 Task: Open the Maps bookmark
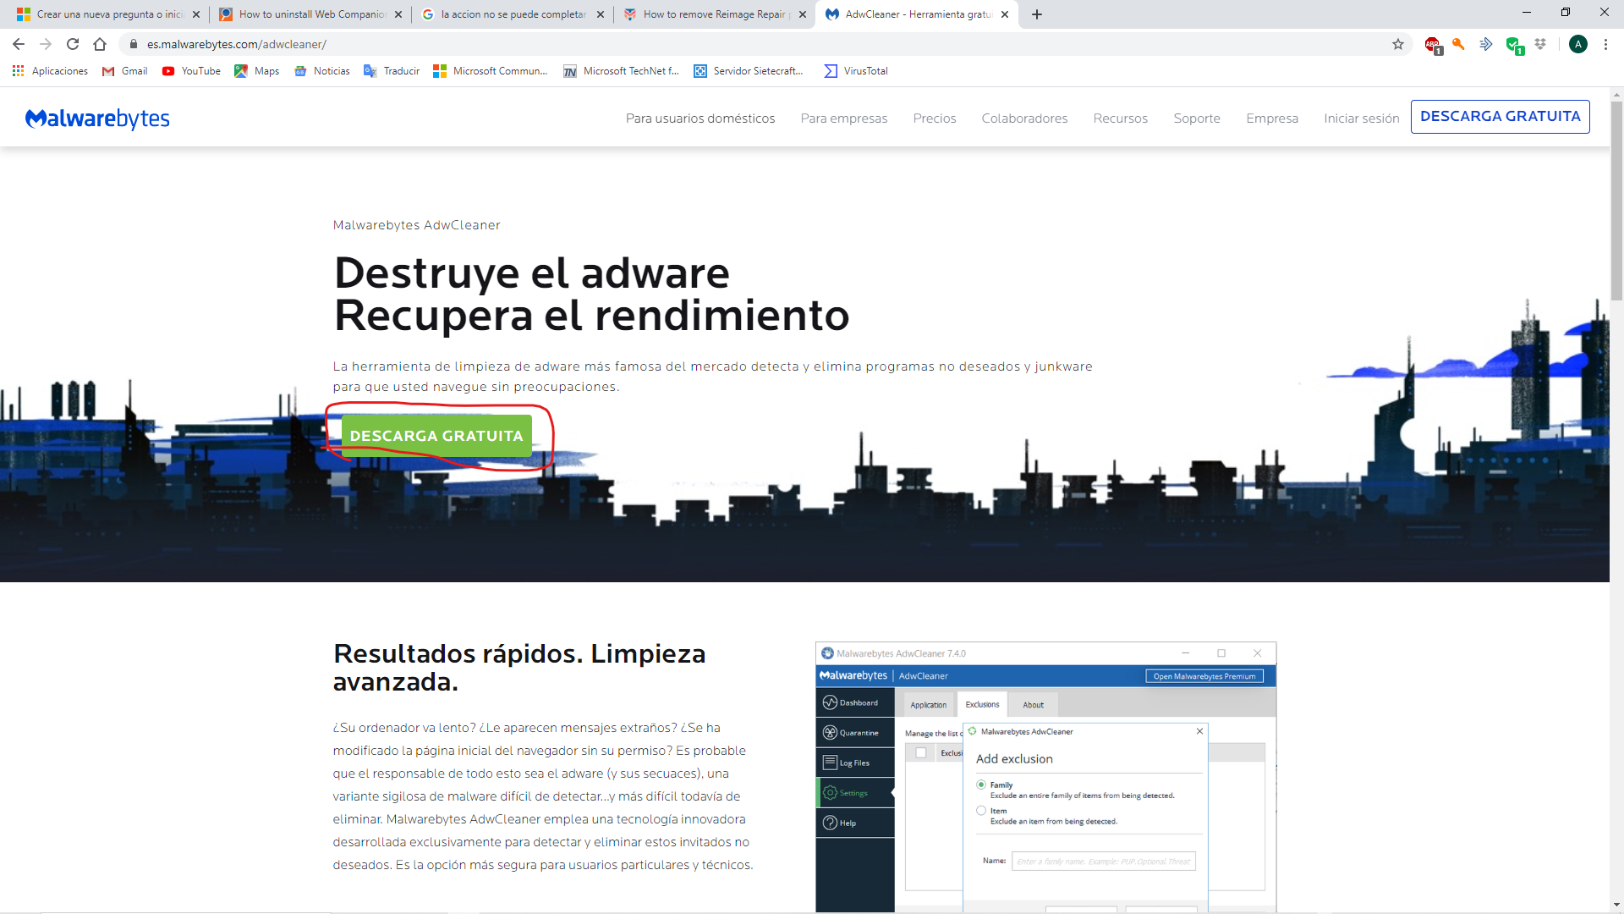[257, 71]
